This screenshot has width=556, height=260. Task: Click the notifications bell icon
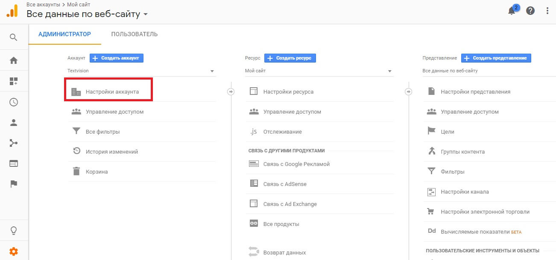(x=512, y=11)
